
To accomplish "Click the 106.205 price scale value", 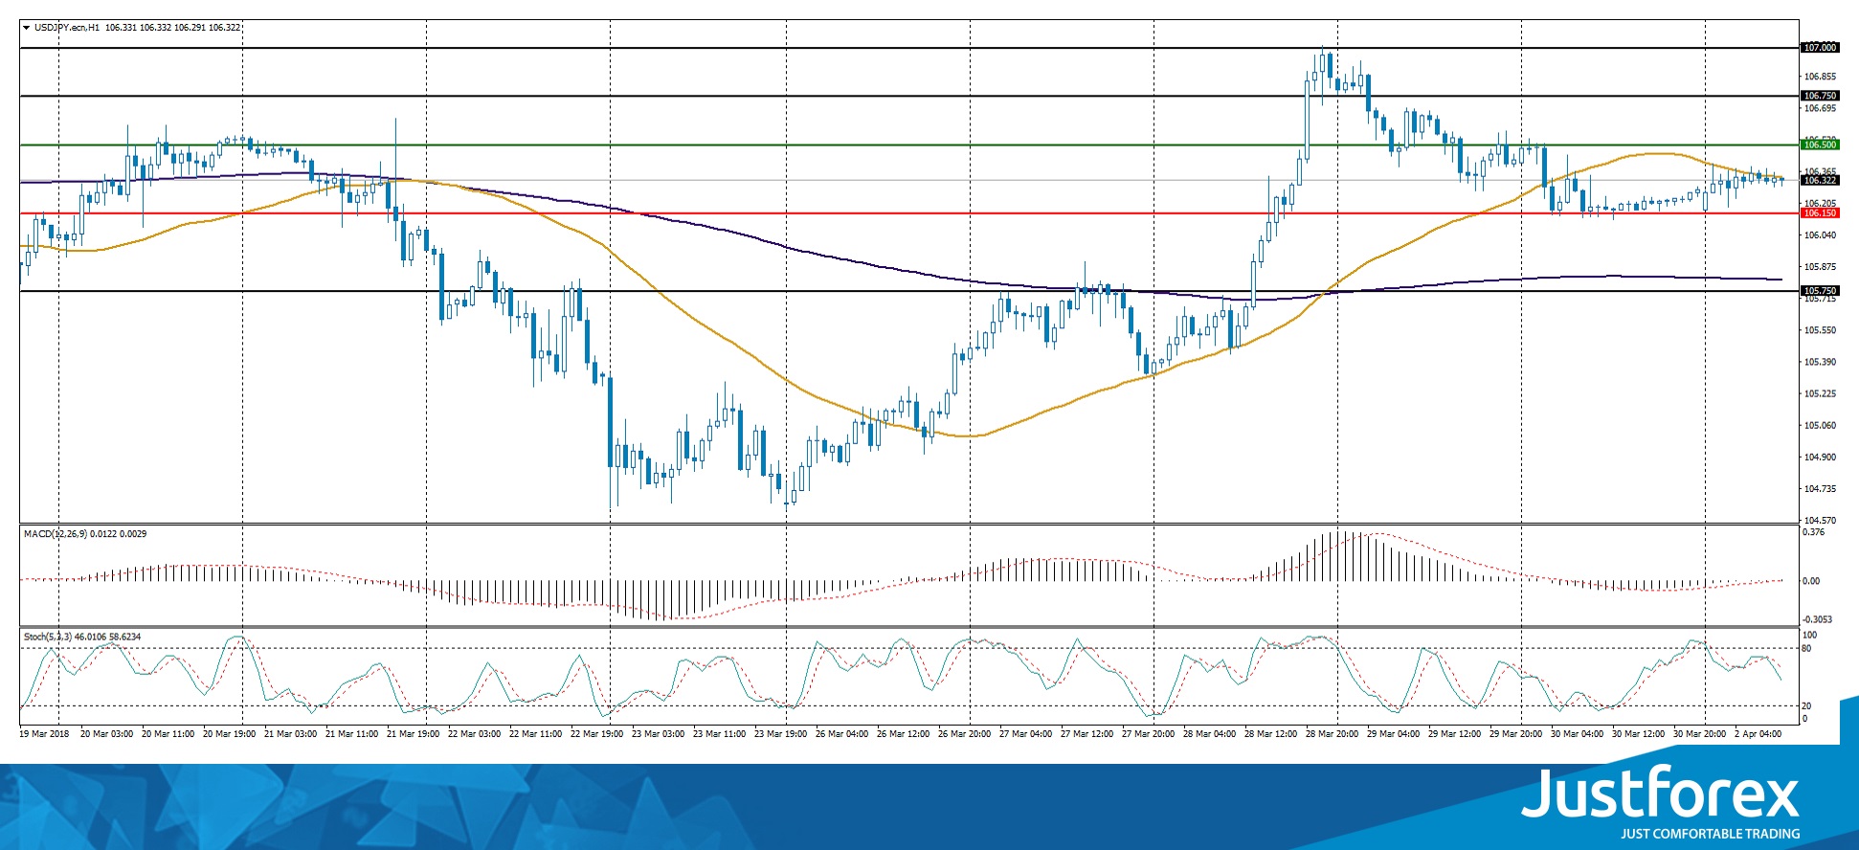I will 1820,204.
